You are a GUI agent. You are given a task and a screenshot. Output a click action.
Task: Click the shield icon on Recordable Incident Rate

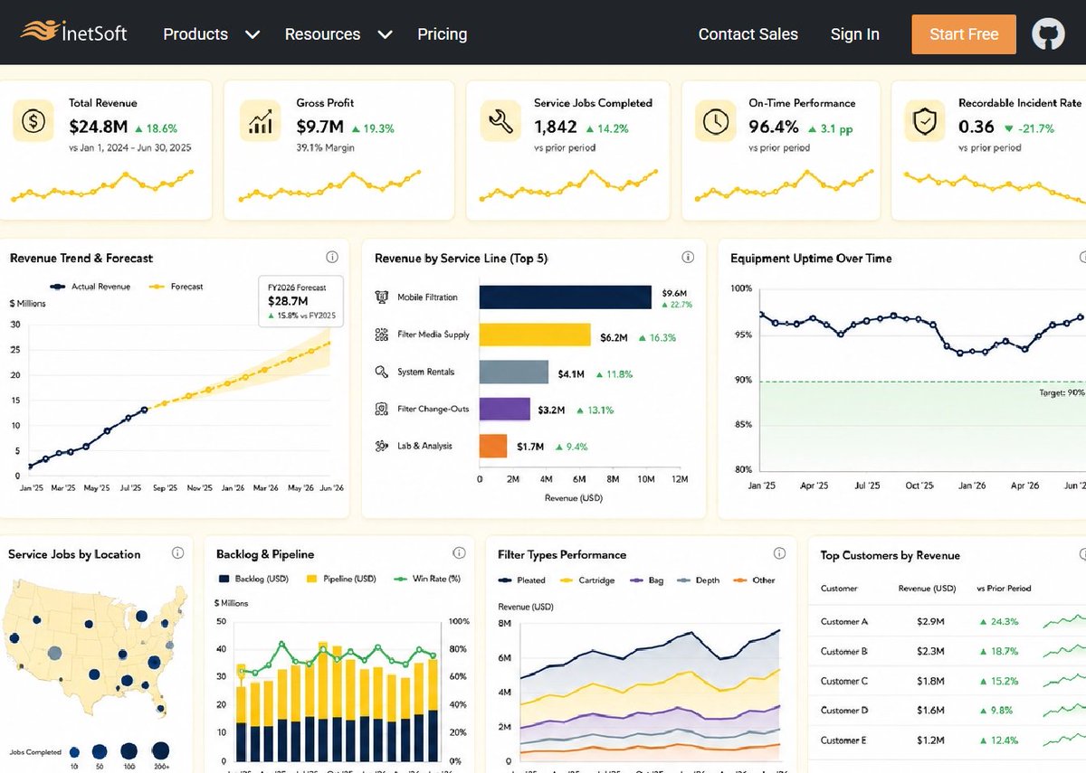(924, 121)
